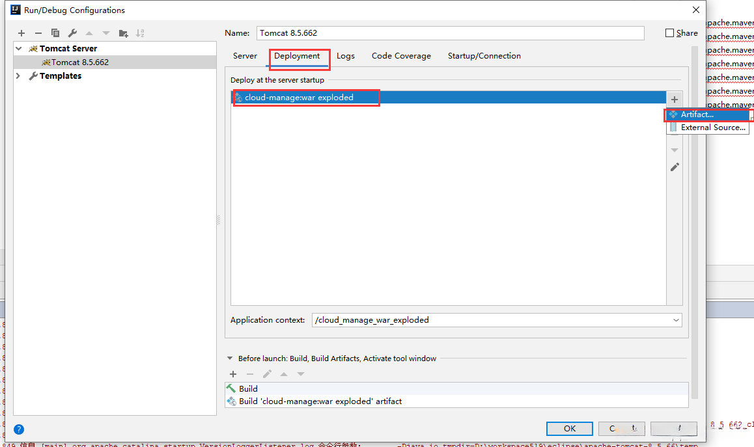Expand the Templates tree node

coord(18,76)
